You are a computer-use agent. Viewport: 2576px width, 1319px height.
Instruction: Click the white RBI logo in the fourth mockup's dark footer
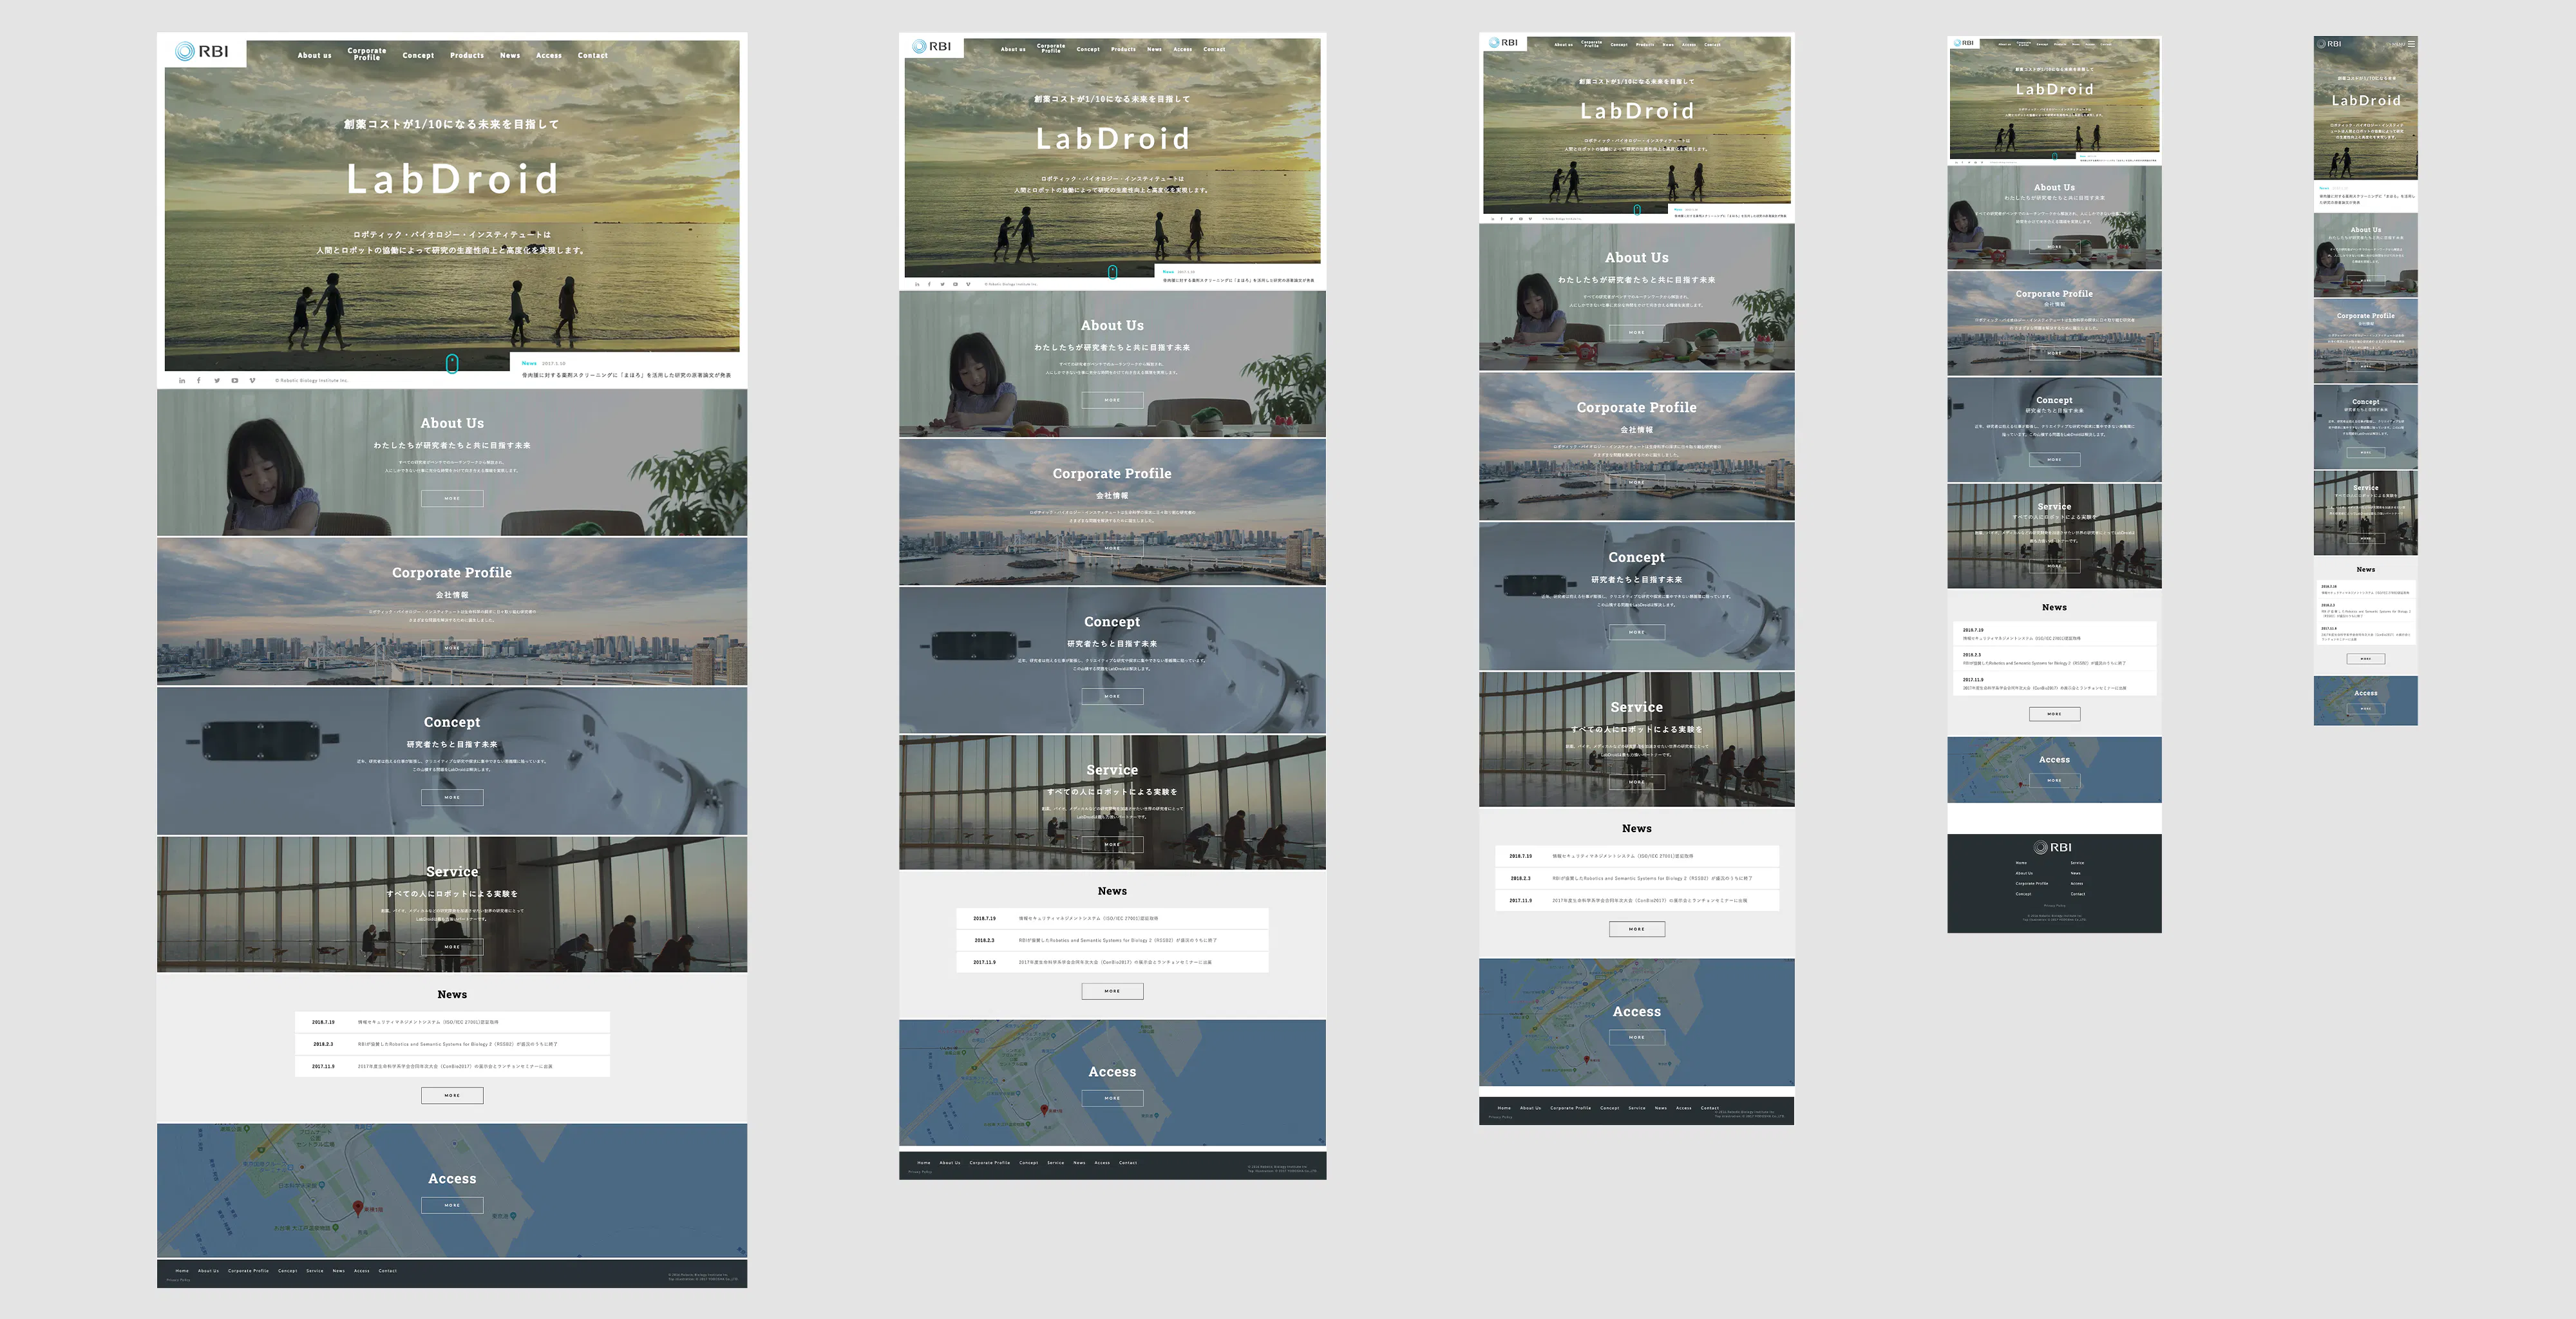[x=2053, y=847]
